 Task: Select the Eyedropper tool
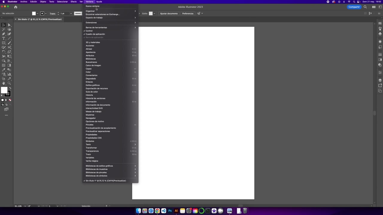click(x=4, y=70)
